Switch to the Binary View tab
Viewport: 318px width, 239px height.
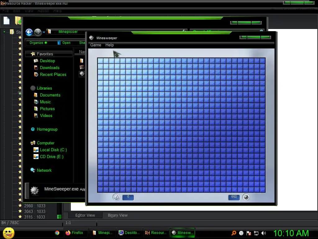point(118,215)
